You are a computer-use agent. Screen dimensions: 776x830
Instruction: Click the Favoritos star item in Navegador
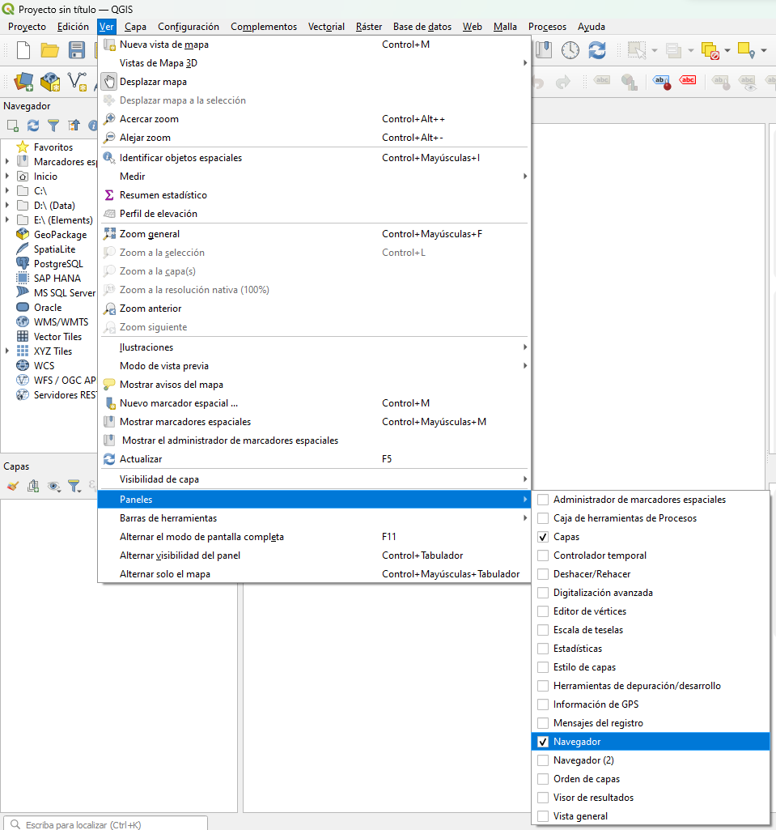53,147
